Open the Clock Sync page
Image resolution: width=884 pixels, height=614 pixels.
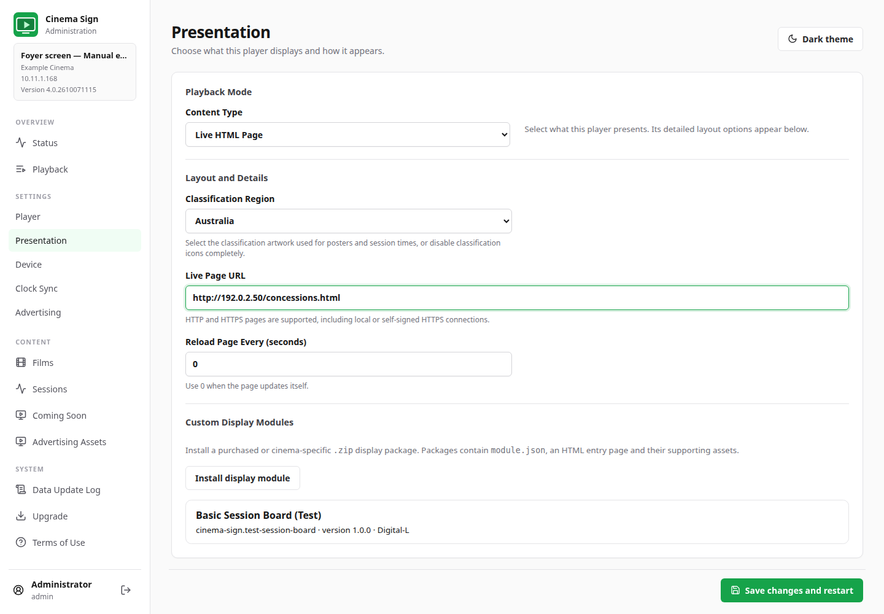[x=75, y=288]
